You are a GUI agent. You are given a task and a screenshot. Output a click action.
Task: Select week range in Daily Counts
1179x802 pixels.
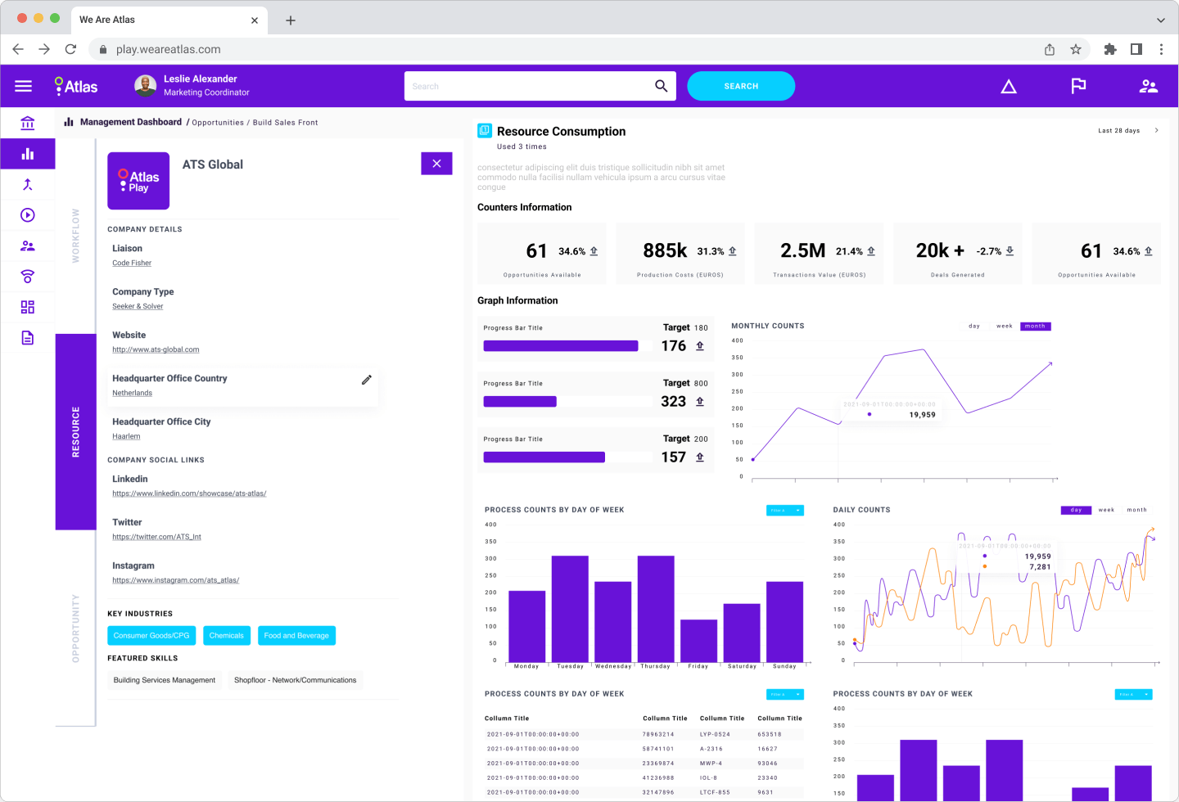(1107, 510)
